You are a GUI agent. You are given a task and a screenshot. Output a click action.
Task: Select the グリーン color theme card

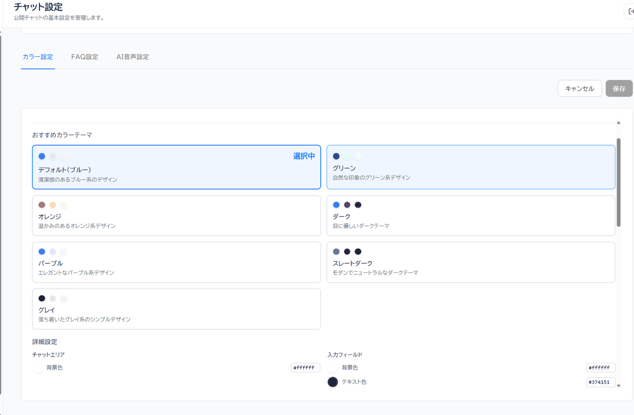pos(471,167)
